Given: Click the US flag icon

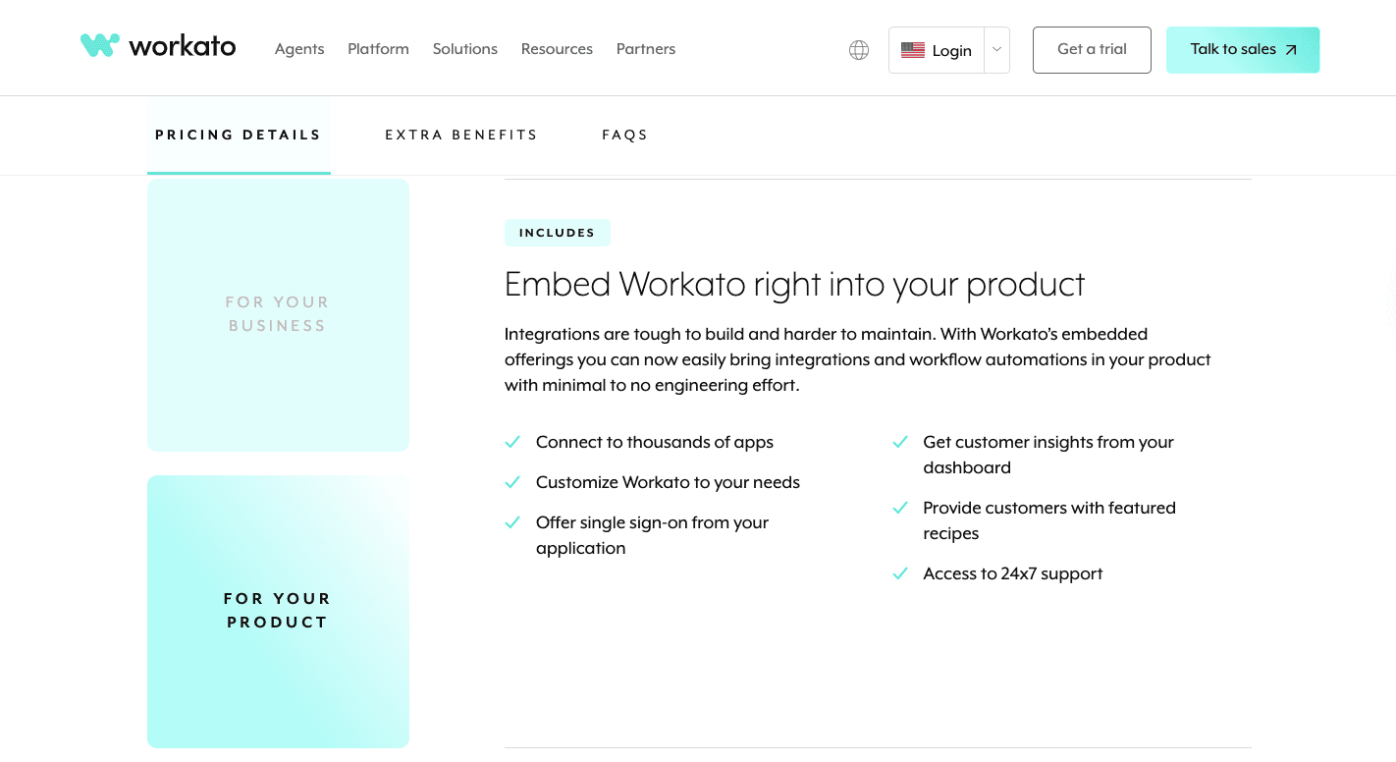Looking at the screenshot, I should [913, 50].
